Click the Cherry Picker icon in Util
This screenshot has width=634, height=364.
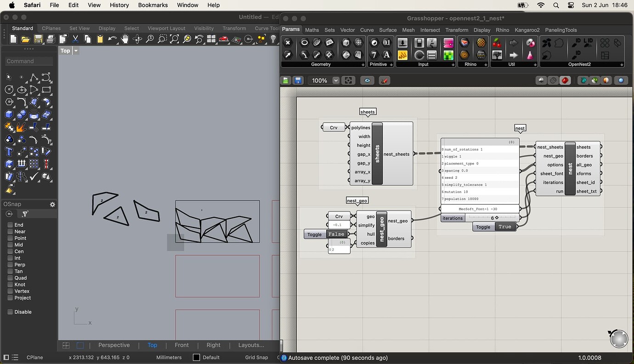pos(497,43)
